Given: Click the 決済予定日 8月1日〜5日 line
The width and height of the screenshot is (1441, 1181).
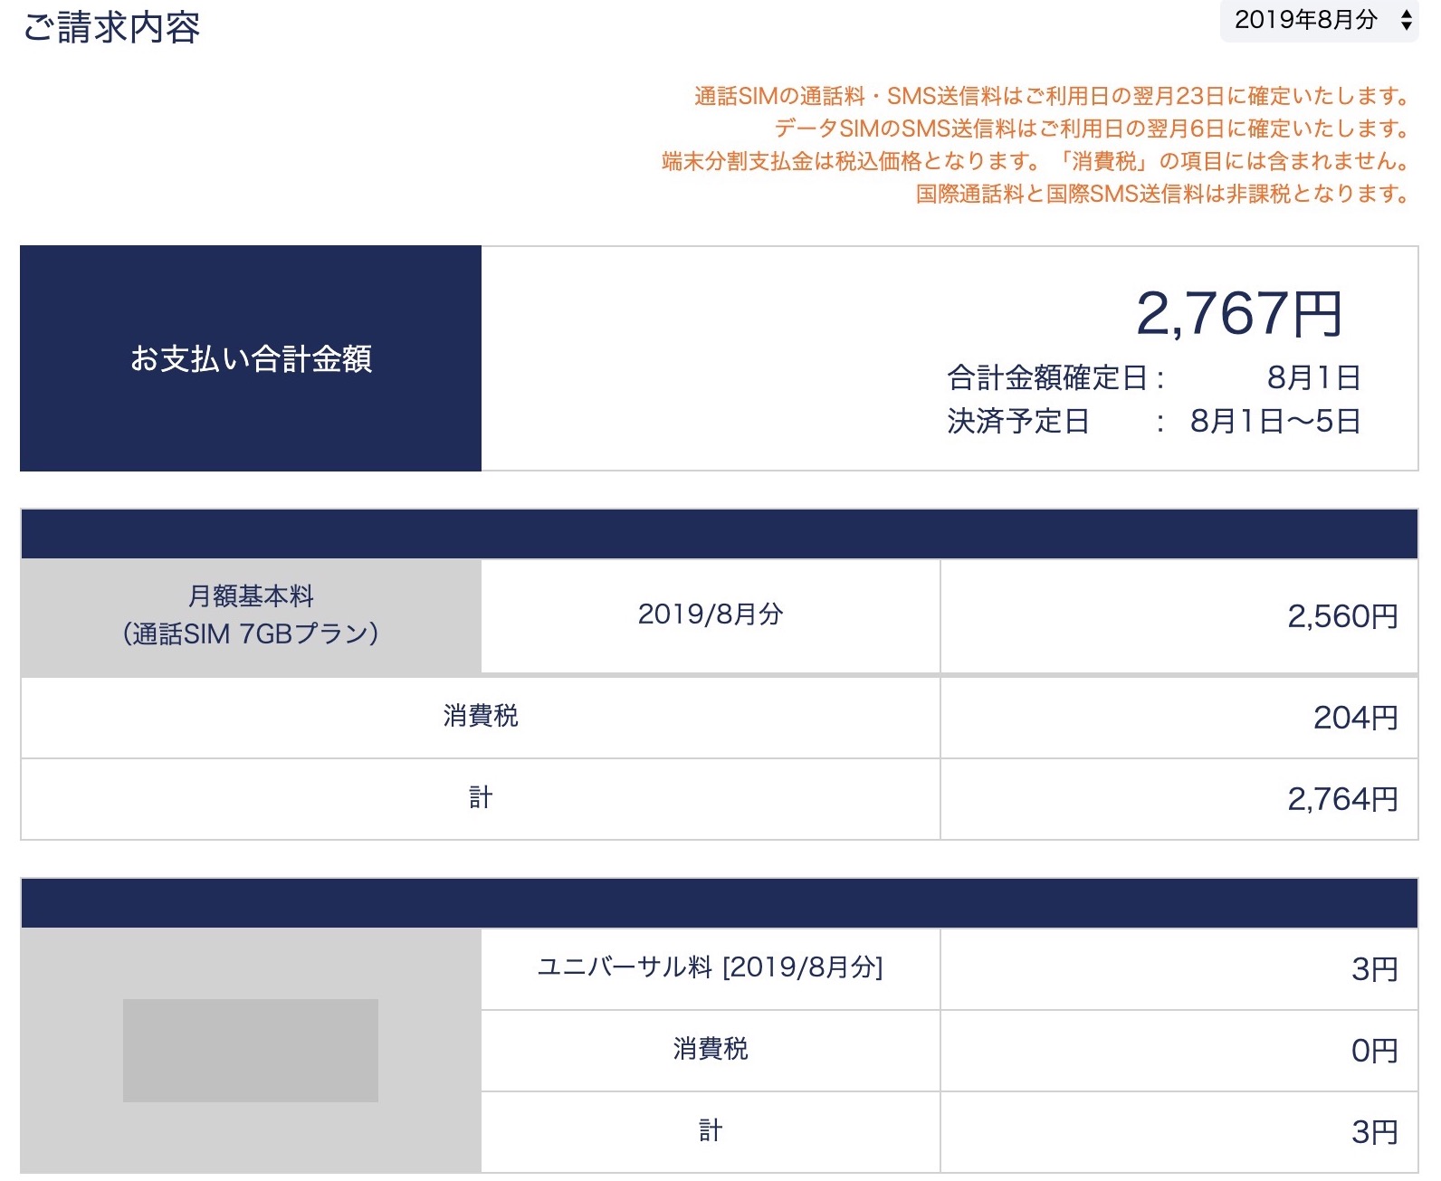Looking at the screenshot, I should [1153, 421].
